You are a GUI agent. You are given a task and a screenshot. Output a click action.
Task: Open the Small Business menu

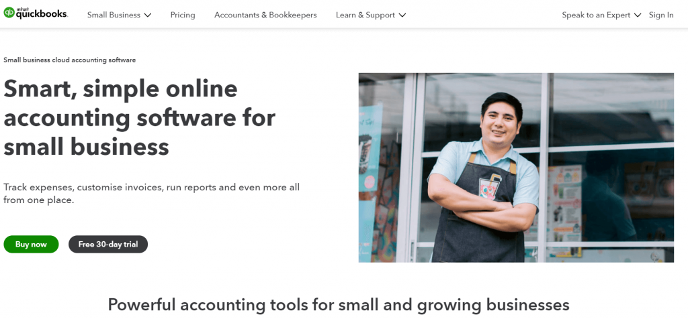119,15
